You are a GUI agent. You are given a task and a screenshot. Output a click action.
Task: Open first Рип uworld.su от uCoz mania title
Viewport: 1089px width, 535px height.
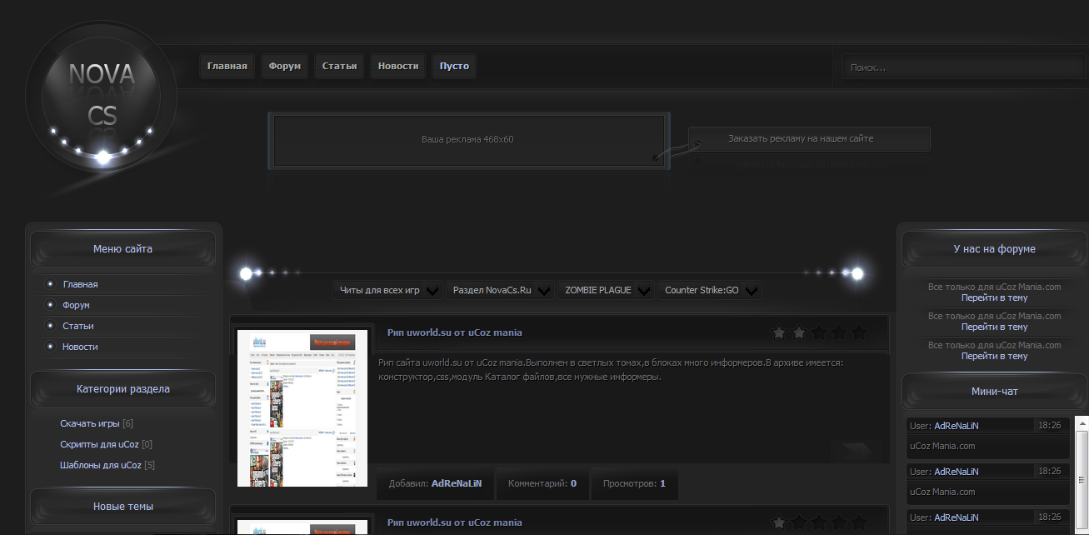click(x=455, y=332)
